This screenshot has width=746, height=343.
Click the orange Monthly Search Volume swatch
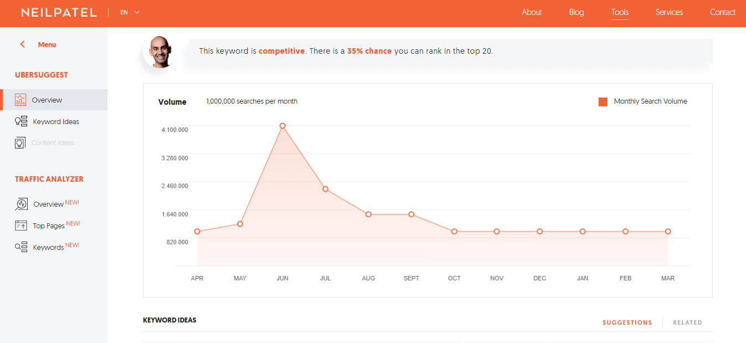(x=603, y=101)
